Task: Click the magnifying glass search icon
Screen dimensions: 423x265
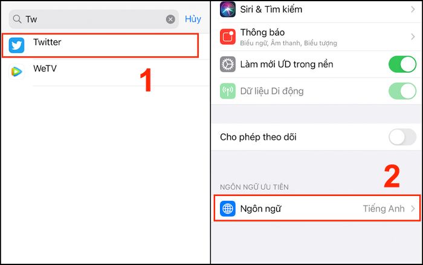Action: tap(18, 19)
